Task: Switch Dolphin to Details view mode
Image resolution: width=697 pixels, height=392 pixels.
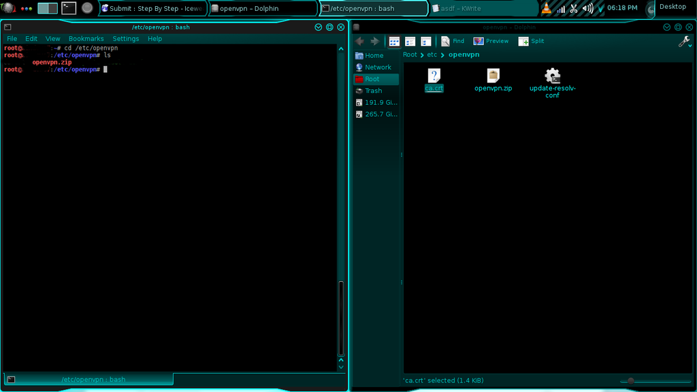Action: [426, 42]
